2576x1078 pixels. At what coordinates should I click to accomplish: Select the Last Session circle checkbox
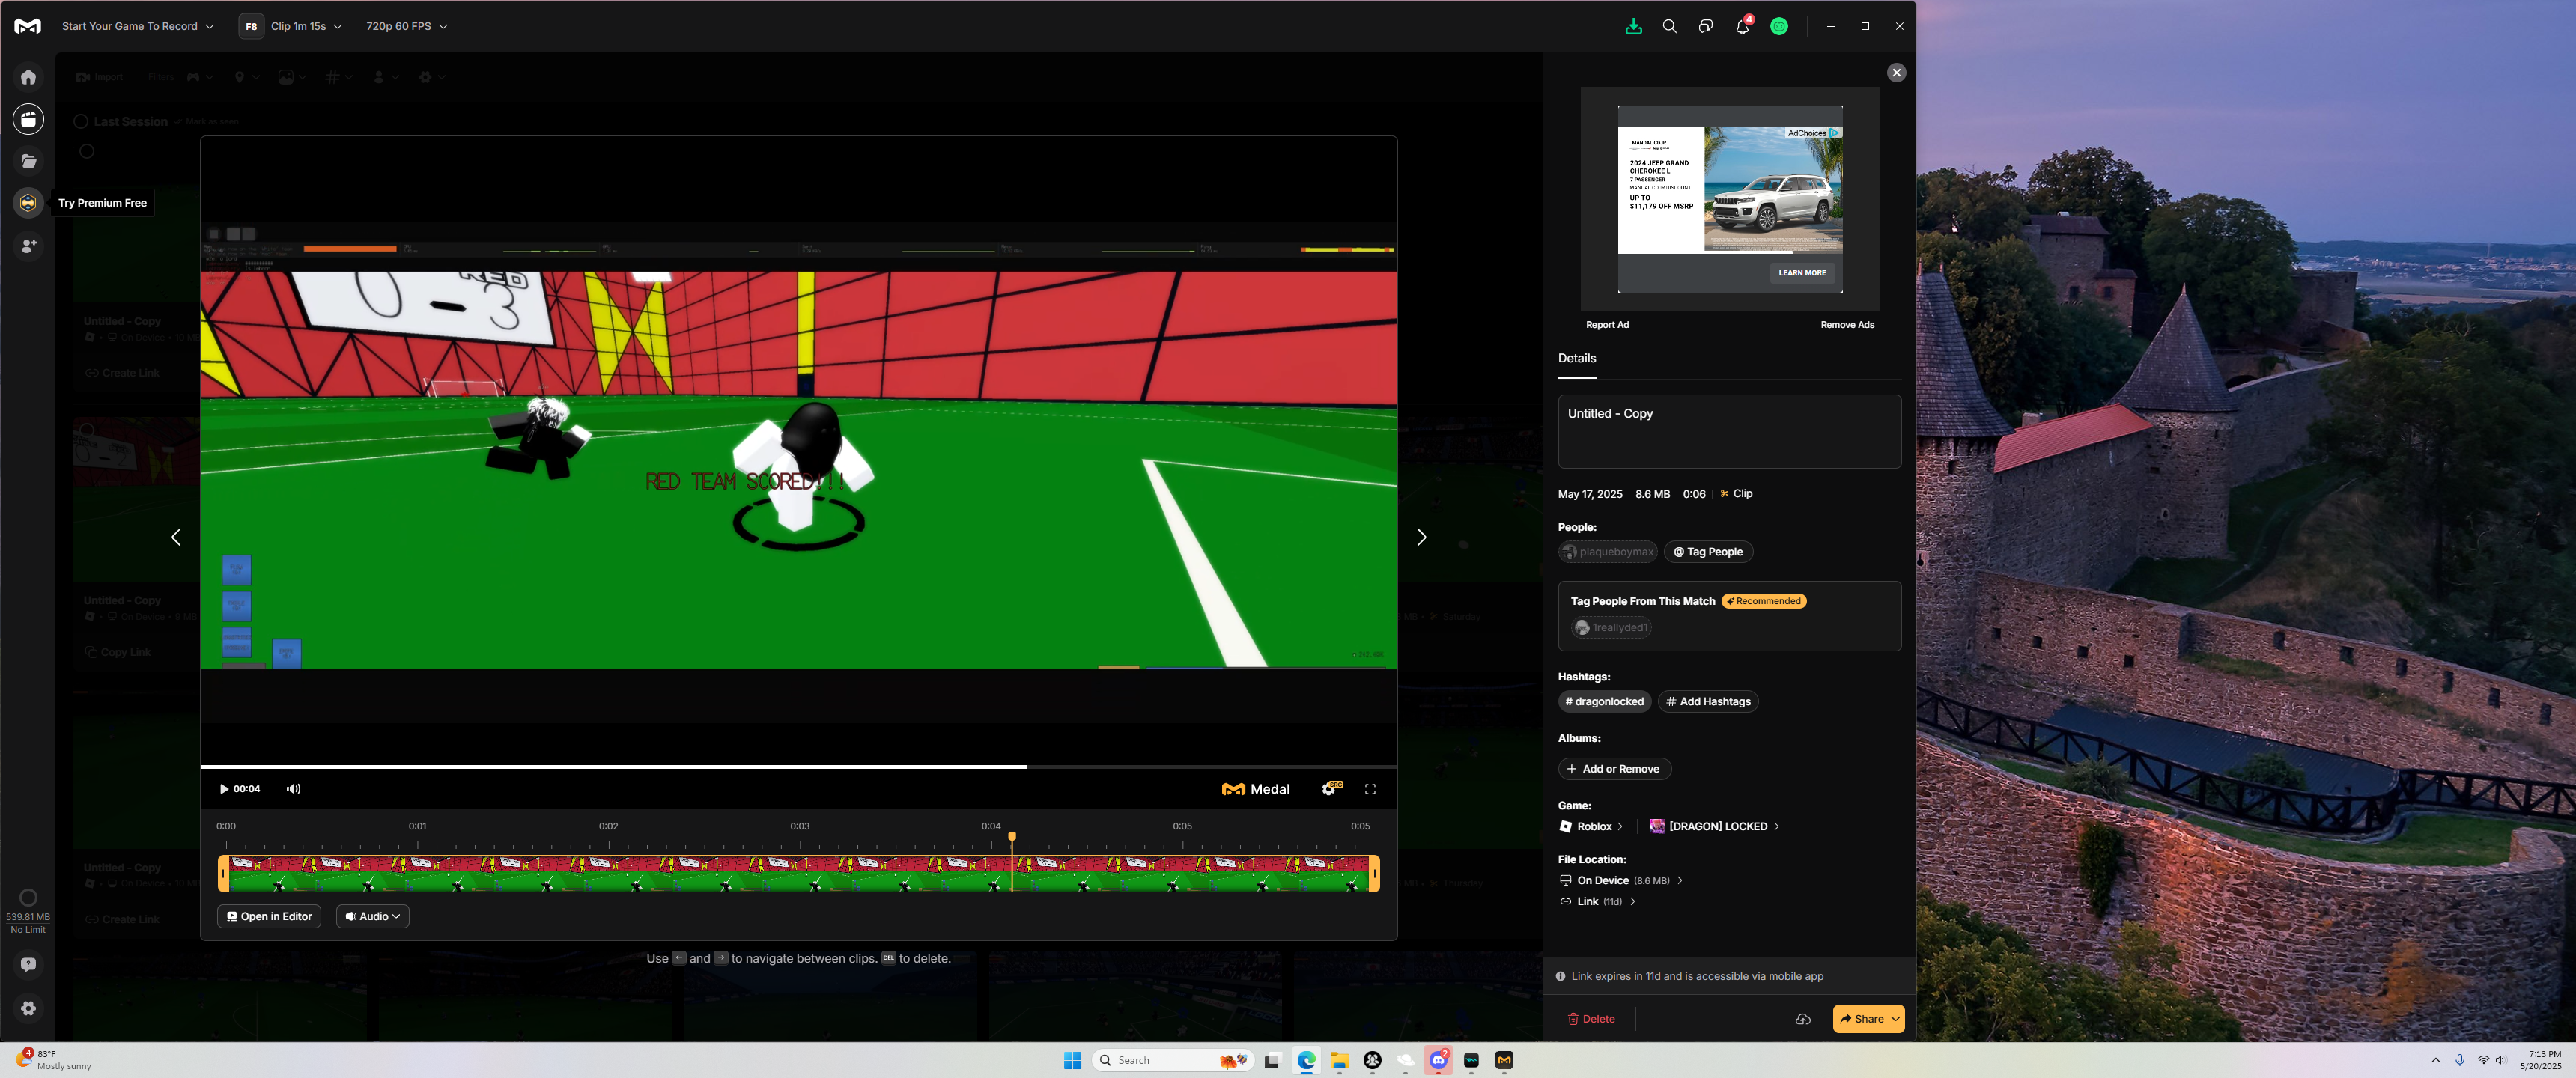81,121
